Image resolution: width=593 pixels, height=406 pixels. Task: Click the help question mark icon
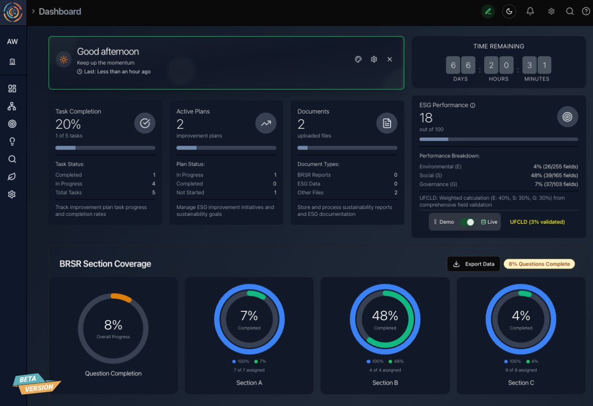point(586,12)
